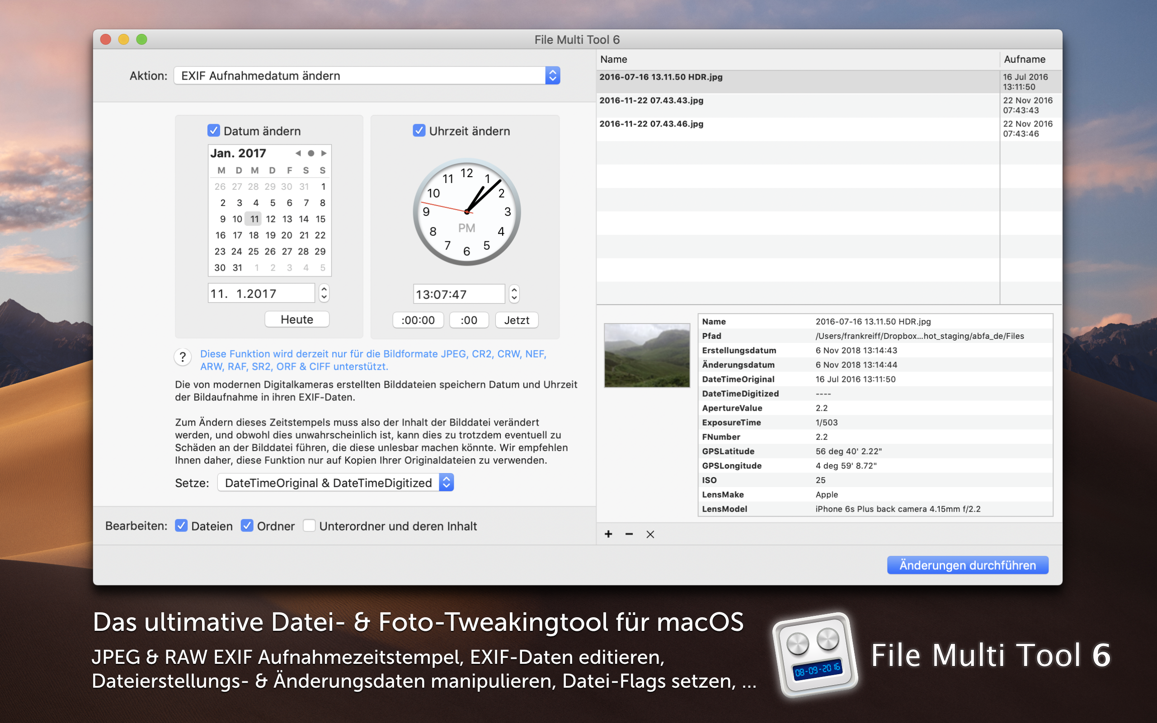Click the Pfad metadata row
This screenshot has width=1157, height=723.
coord(875,336)
